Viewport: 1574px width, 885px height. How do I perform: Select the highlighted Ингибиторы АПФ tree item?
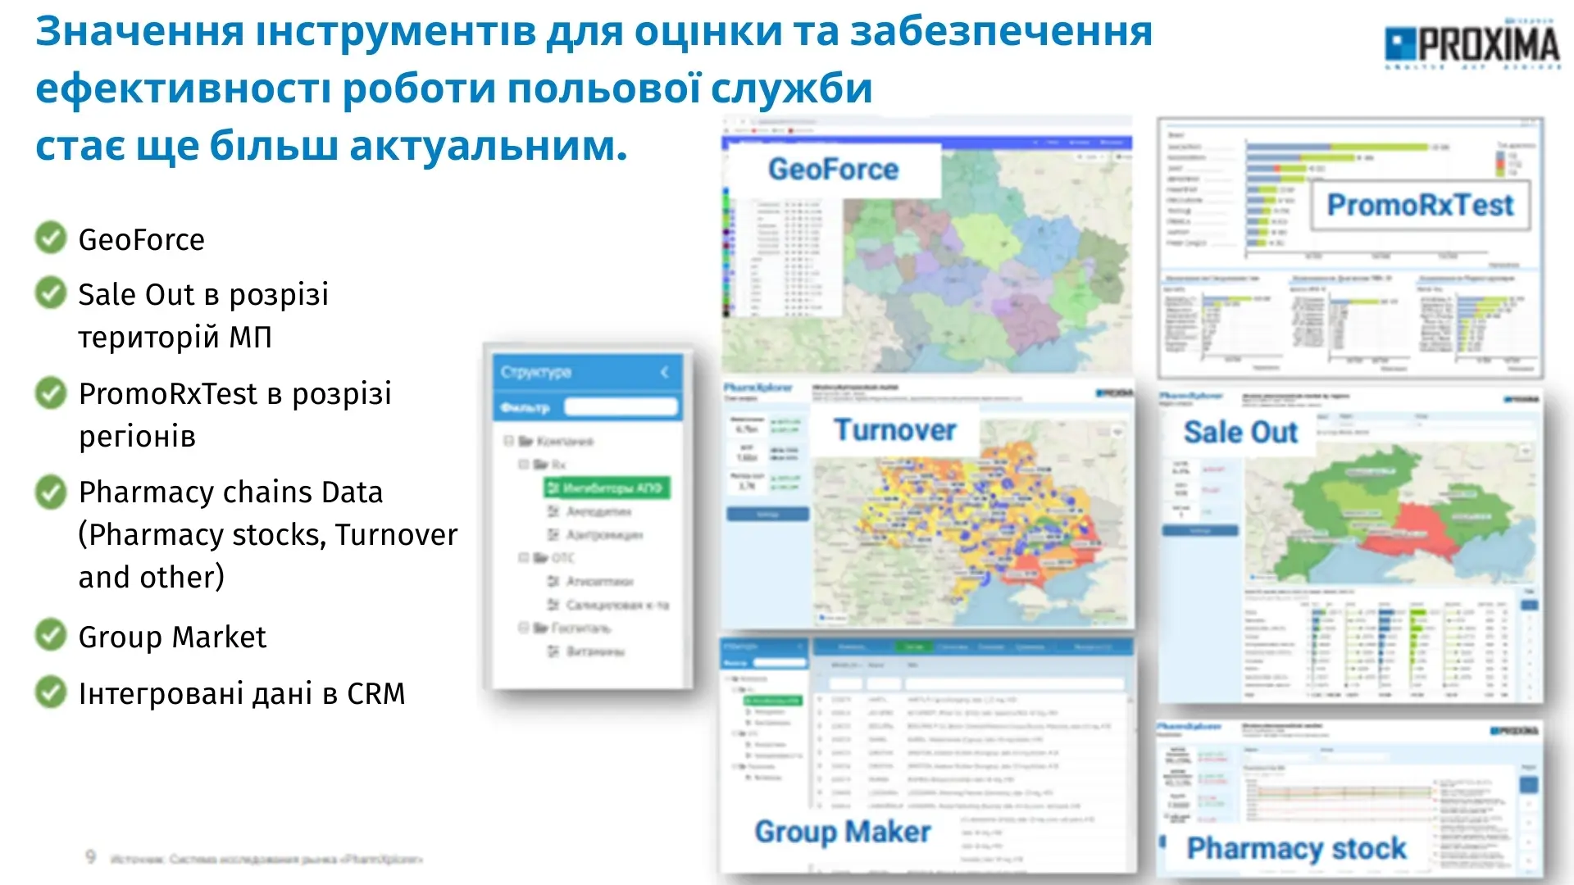(607, 488)
